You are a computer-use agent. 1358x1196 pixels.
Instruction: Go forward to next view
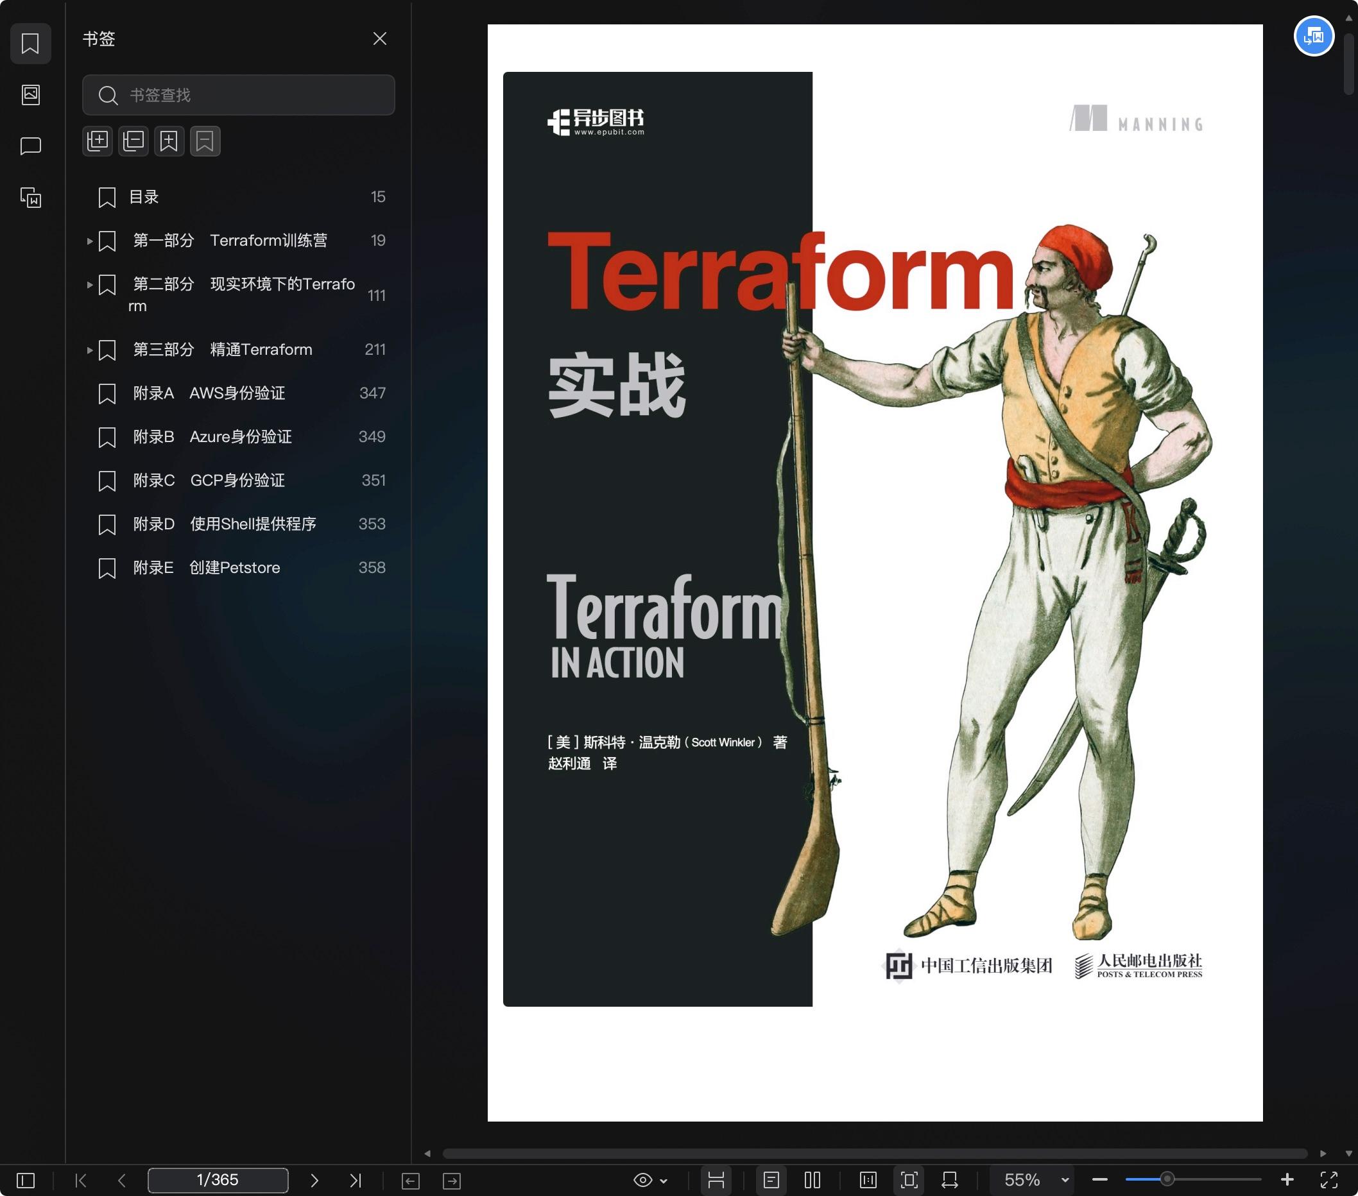coord(452,1181)
